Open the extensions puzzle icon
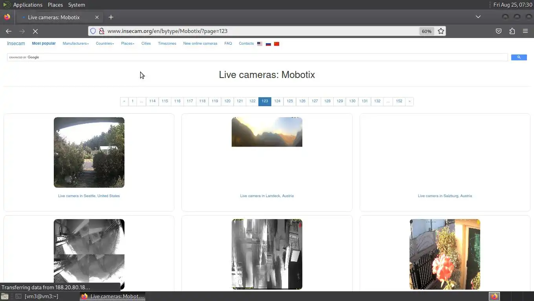Image resolution: width=534 pixels, height=301 pixels. [x=512, y=31]
